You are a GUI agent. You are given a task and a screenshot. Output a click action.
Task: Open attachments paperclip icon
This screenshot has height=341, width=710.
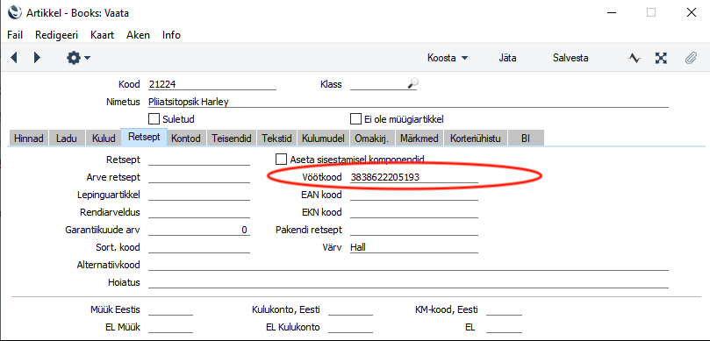pyautogui.click(x=691, y=58)
